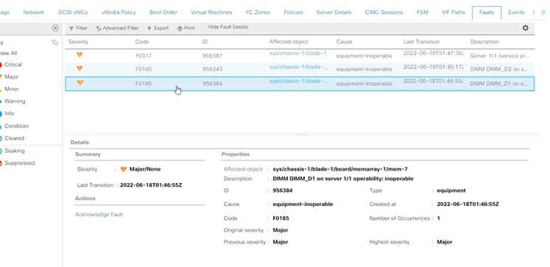Open the Boot Order tab
Image resolution: width=550 pixels, height=267 pixels.
(x=163, y=13)
